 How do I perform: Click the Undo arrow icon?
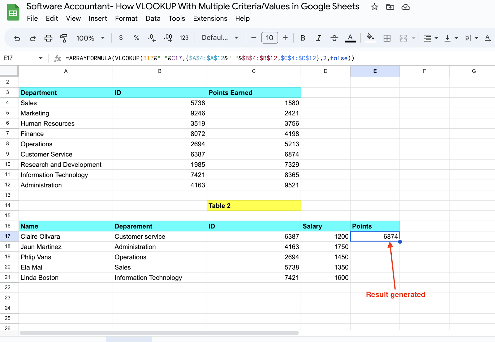pyautogui.click(x=17, y=38)
